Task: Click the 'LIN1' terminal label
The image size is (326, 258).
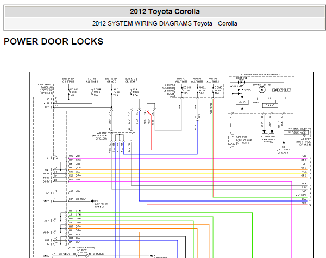Action: point(47,193)
